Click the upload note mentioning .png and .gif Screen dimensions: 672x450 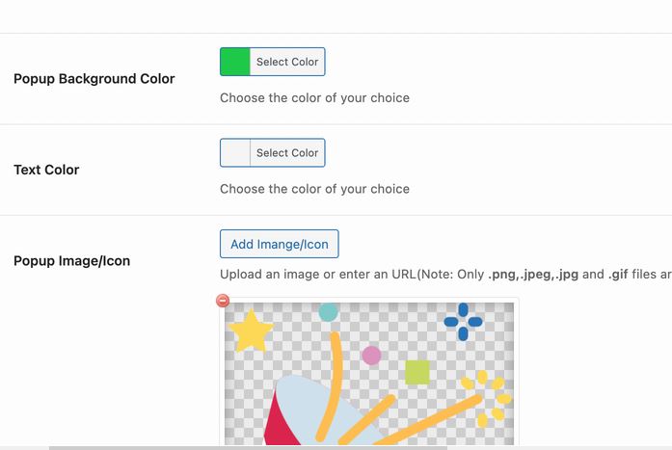(445, 275)
